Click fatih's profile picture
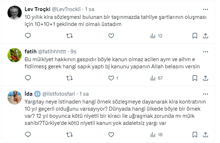 (x=15, y=54)
